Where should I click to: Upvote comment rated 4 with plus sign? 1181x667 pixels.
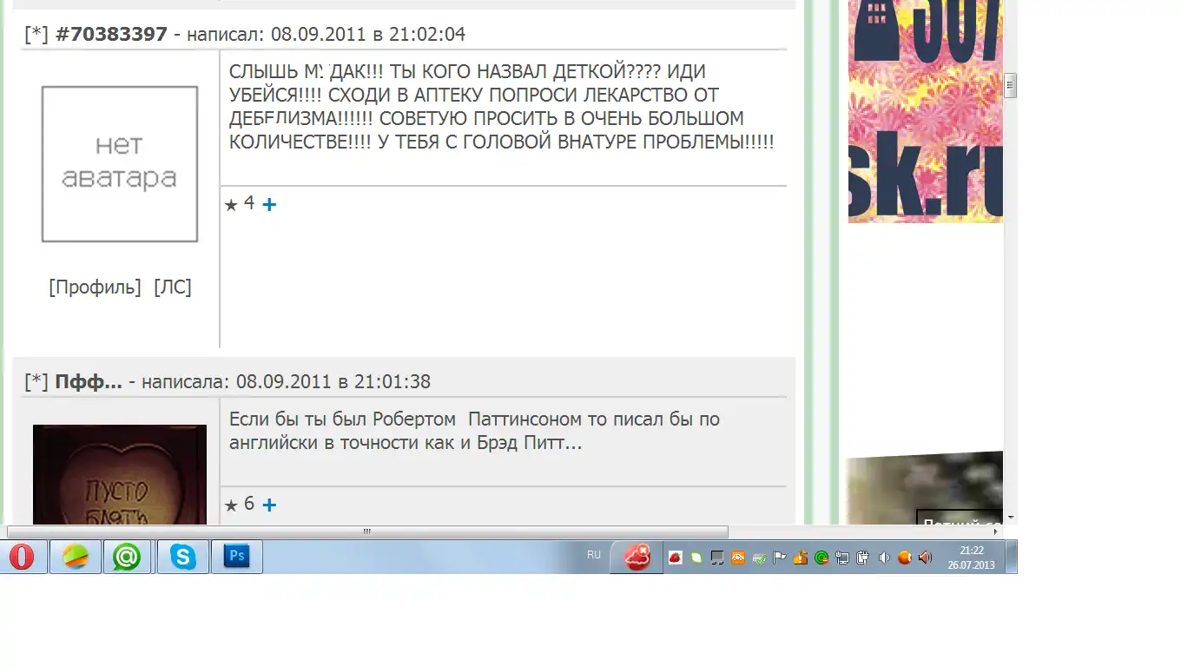pyautogui.click(x=269, y=205)
